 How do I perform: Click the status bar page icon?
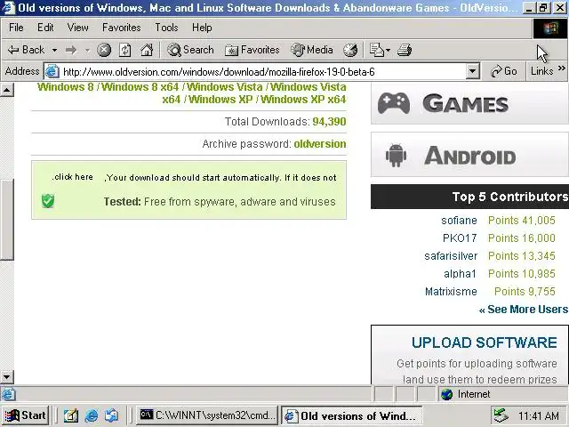[x=8, y=394]
